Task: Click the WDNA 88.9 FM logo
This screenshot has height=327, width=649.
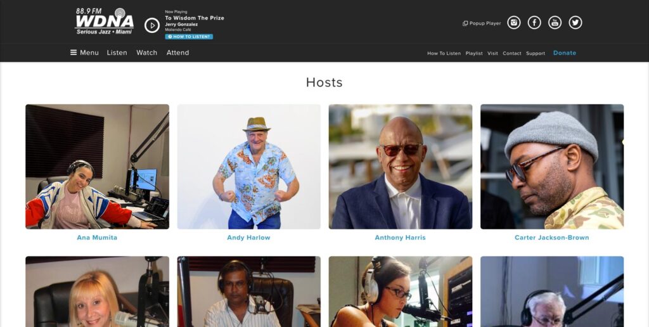Action: tap(105, 22)
